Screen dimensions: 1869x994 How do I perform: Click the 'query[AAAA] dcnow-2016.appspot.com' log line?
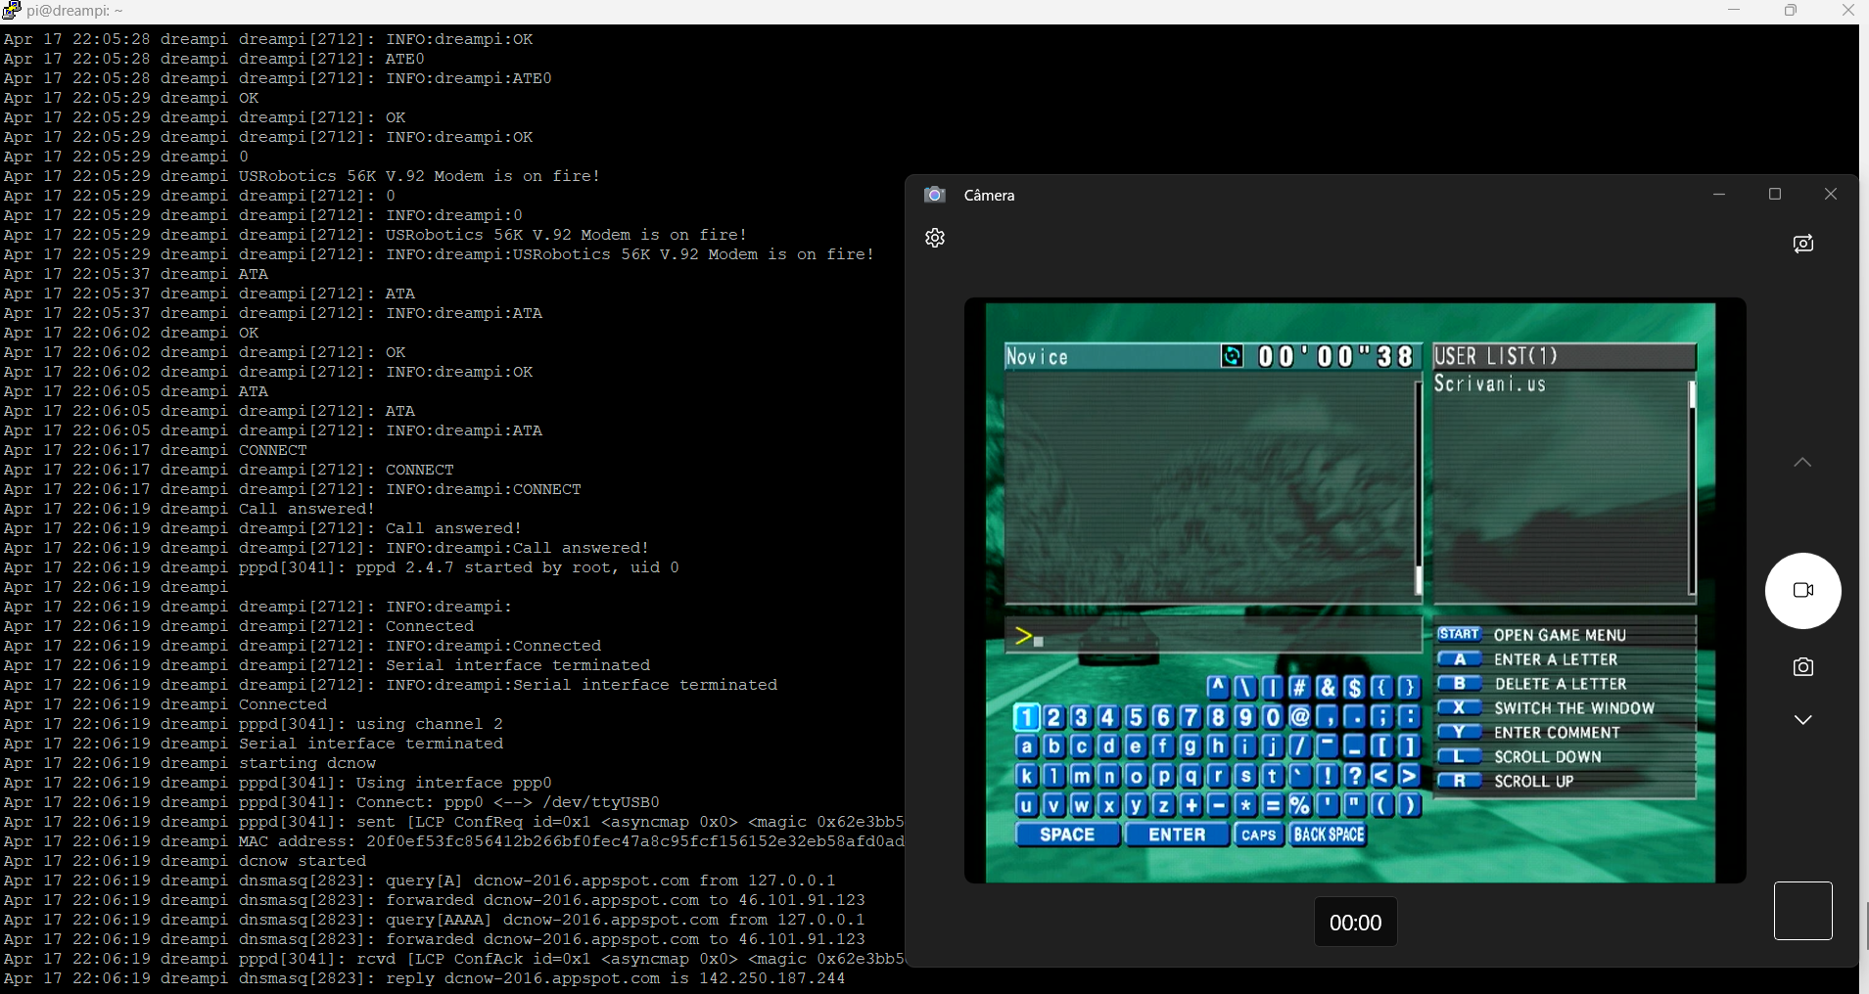pyautogui.click(x=435, y=920)
